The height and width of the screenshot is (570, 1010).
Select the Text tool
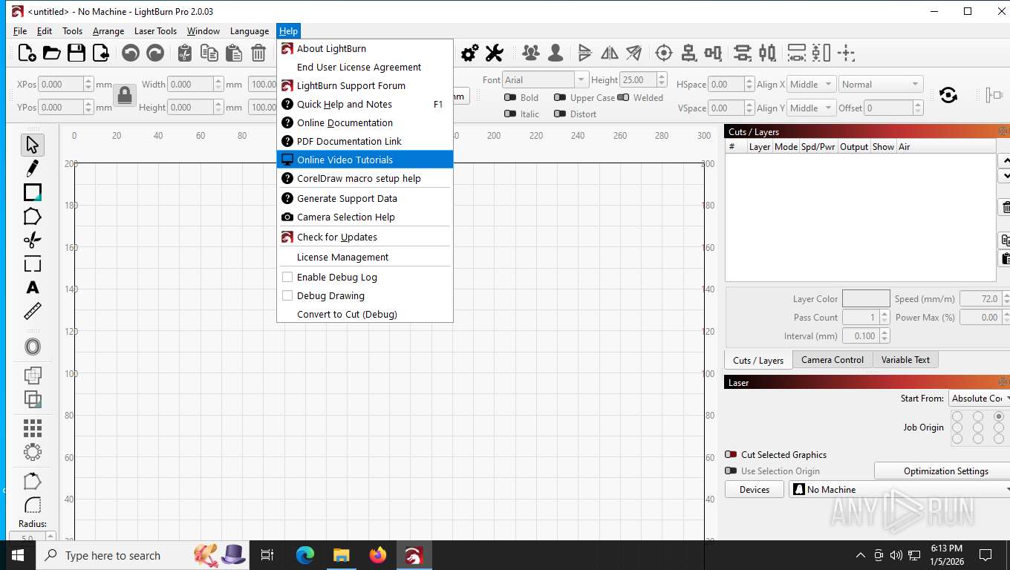32,287
